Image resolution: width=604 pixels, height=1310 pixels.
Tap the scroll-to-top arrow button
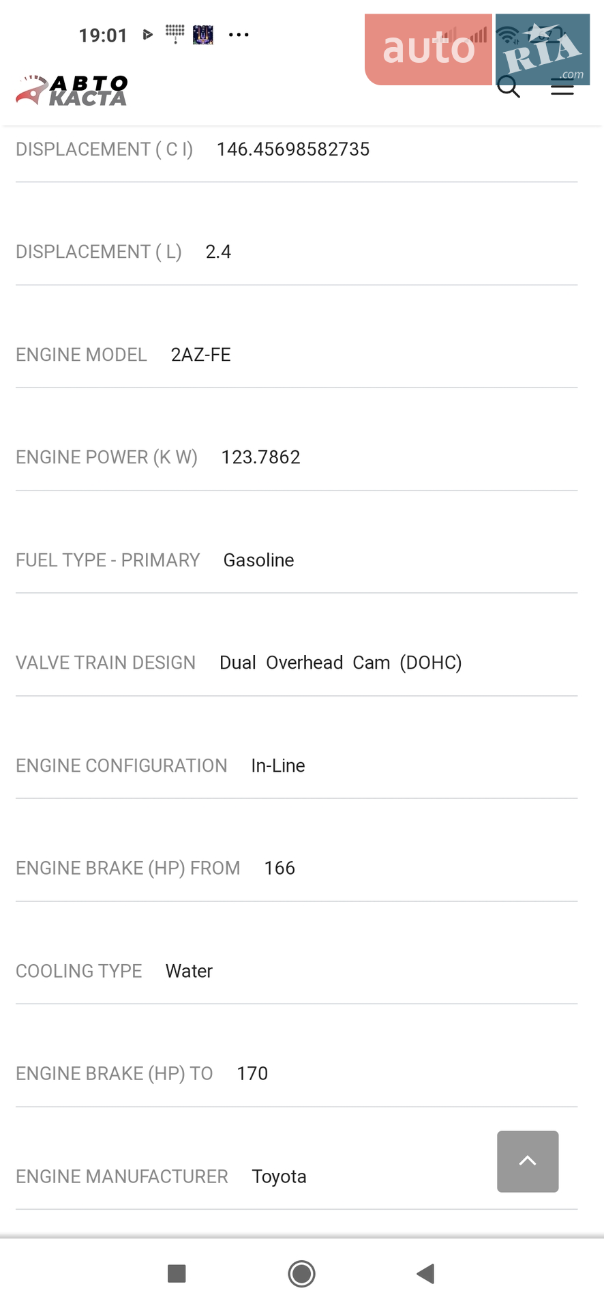pyautogui.click(x=528, y=1161)
